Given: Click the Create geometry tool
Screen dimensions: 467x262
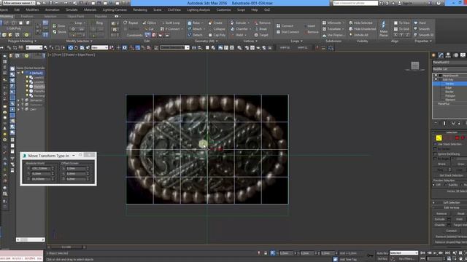Looking at the screenshot, I should pos(215,23).
